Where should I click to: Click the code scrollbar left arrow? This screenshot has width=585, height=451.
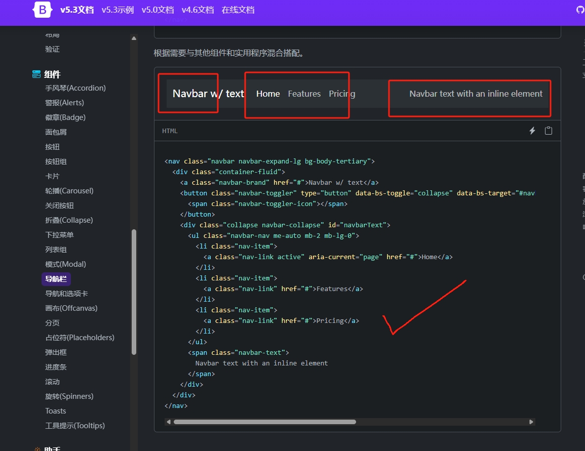pyautogui.click(x=168, y=422)
